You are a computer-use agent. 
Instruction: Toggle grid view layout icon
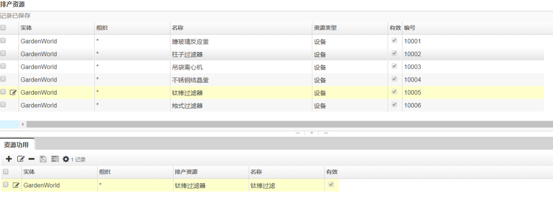[x=55, y=159]
